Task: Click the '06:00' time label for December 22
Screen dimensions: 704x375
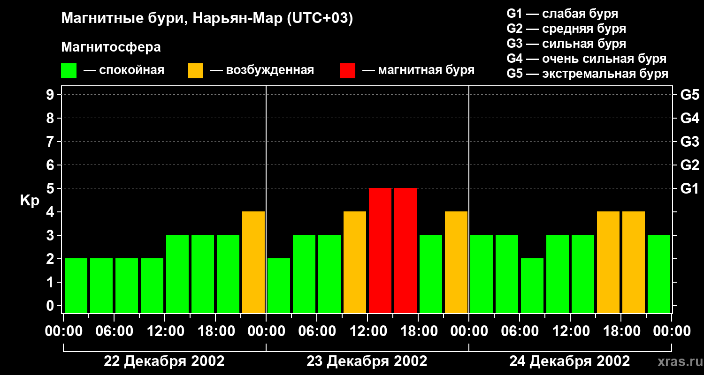Action: (115, 331)
